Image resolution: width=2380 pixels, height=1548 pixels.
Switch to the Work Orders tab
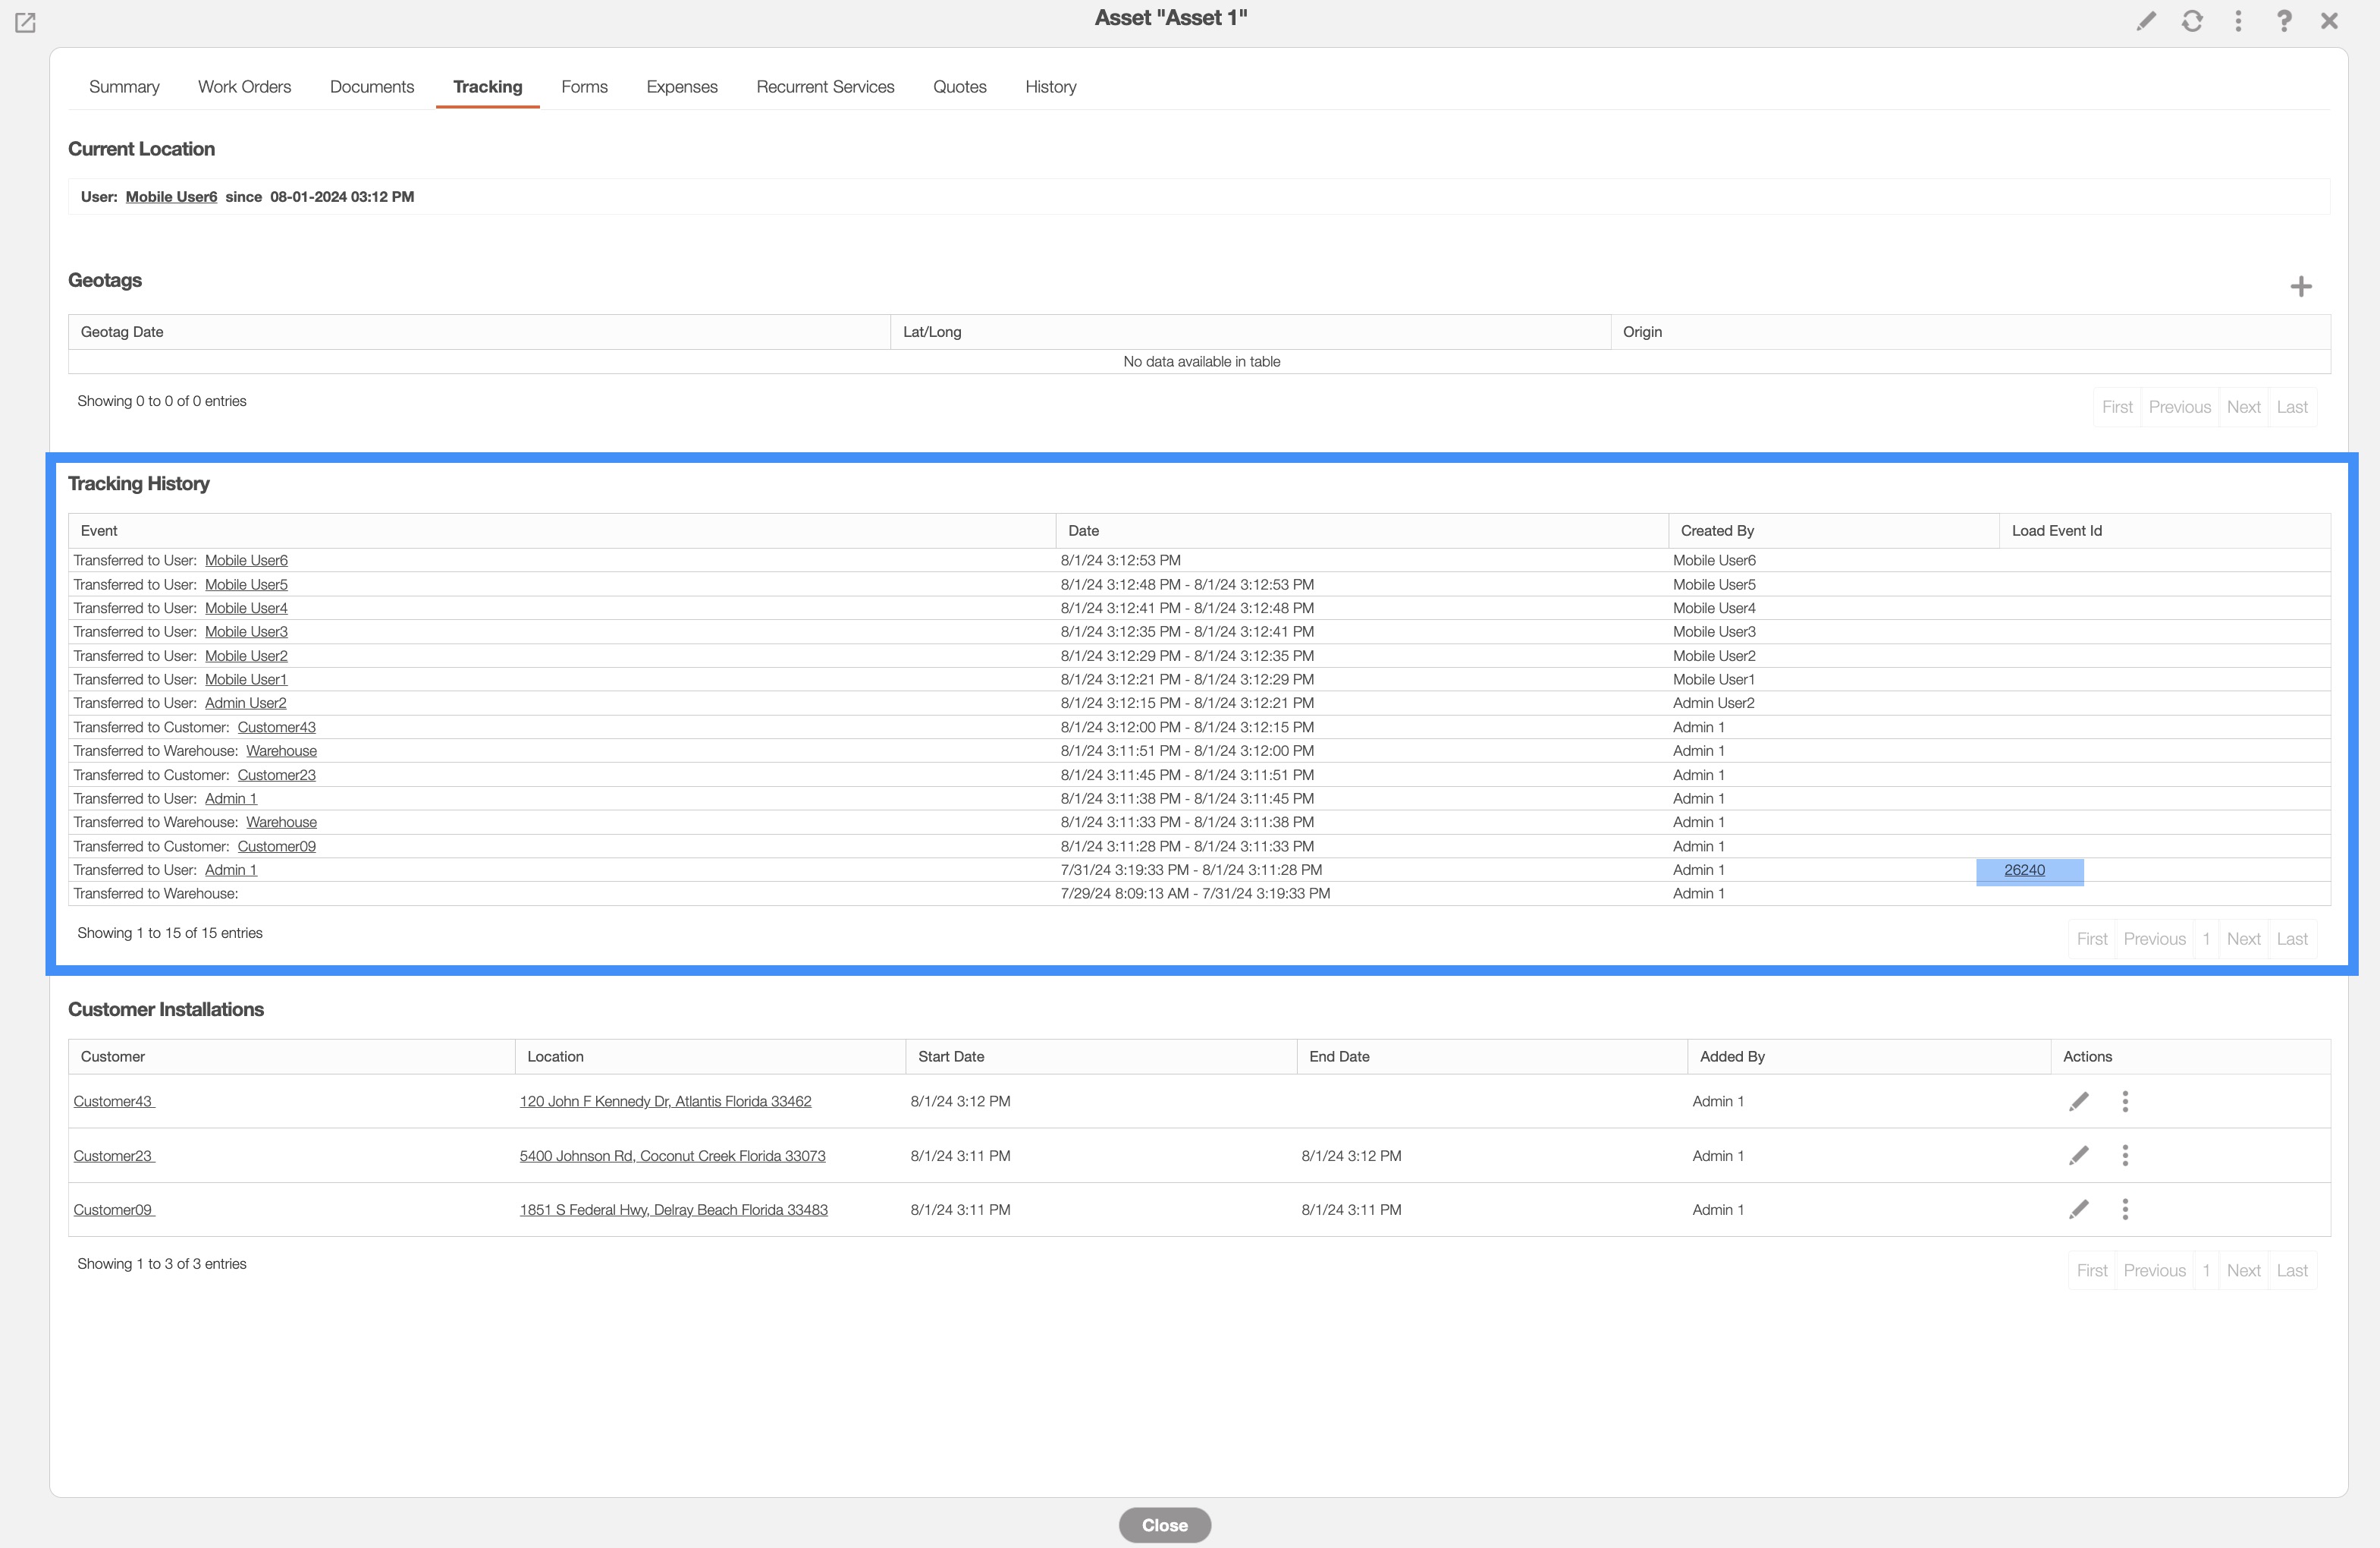[244, 87]
